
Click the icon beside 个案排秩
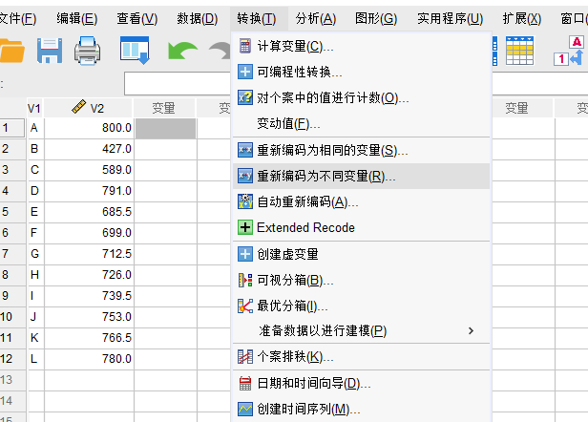pos(245,357)
